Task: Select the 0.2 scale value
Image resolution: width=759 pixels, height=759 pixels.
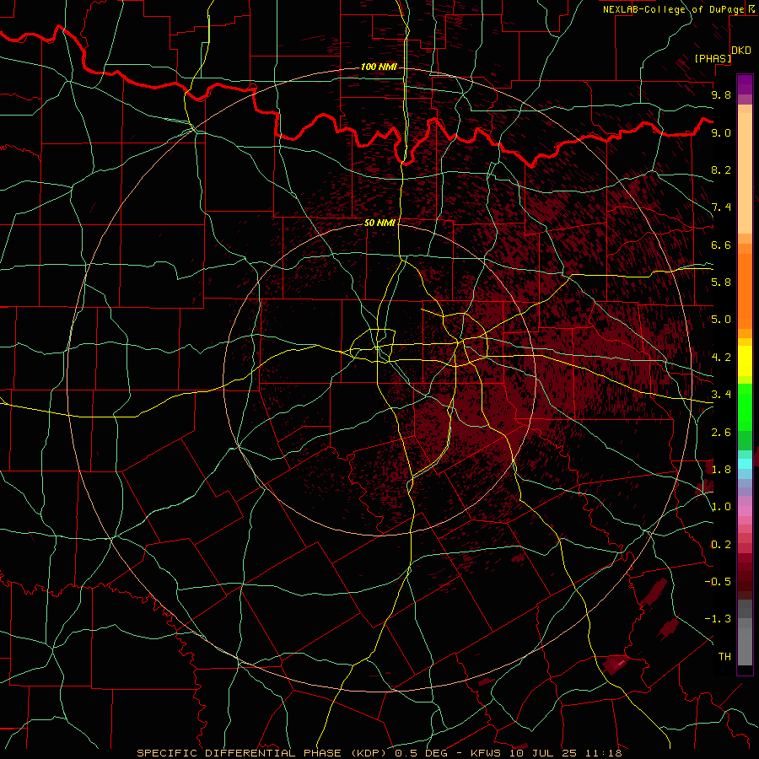Action: 721,545
